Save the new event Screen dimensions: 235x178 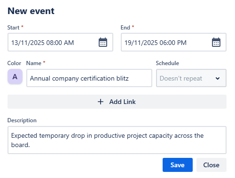click(x=178, y=165)
